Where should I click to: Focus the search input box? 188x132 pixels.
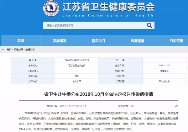coord(99,25)
